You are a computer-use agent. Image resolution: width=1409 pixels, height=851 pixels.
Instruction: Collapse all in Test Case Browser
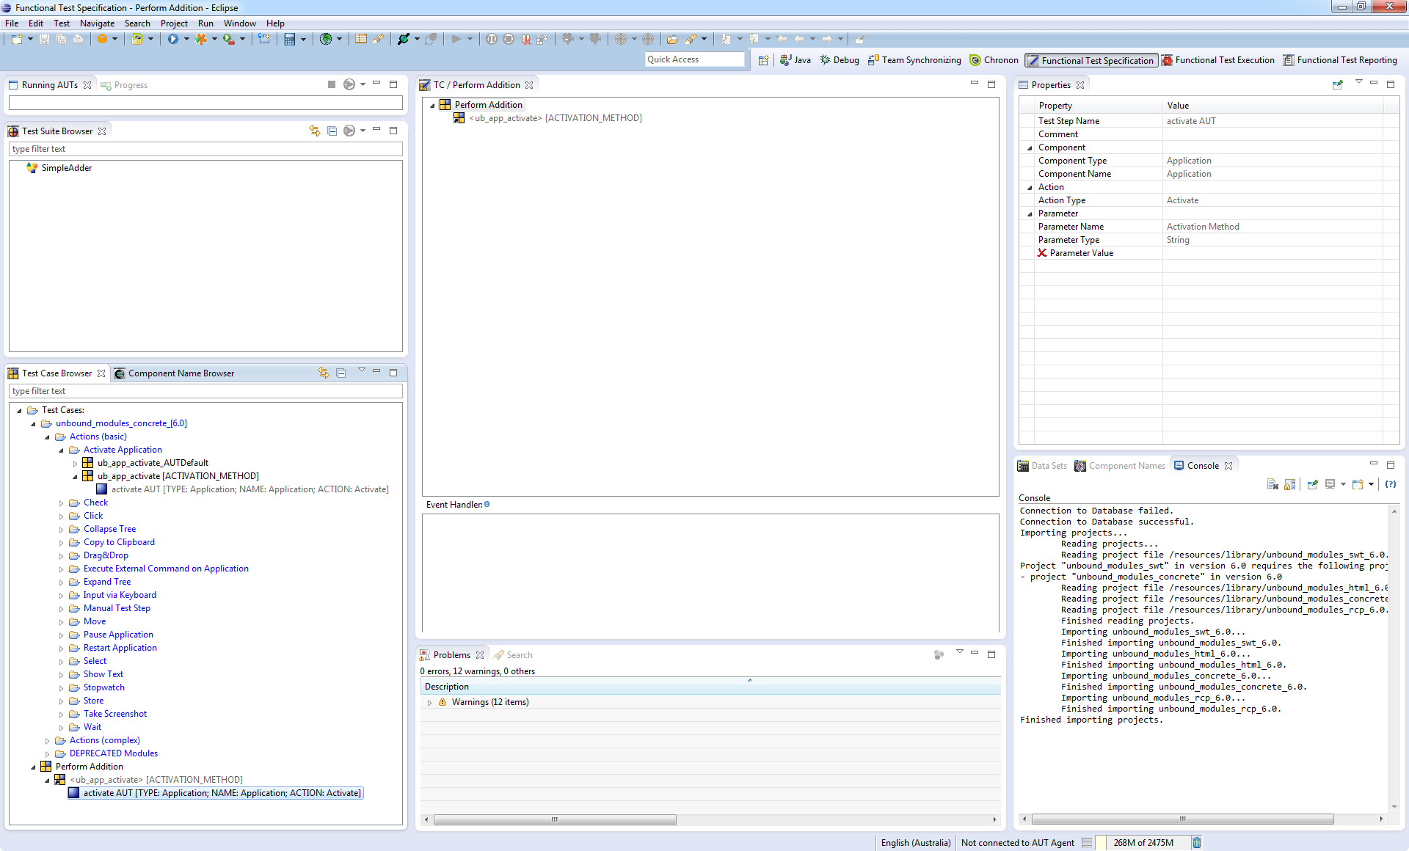click(x=341, y=373)
